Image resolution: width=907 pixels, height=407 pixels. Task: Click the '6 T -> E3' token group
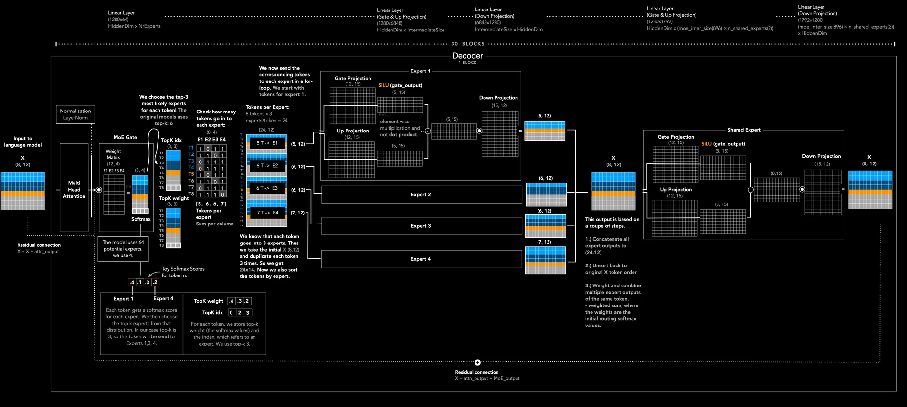[267, 188]
